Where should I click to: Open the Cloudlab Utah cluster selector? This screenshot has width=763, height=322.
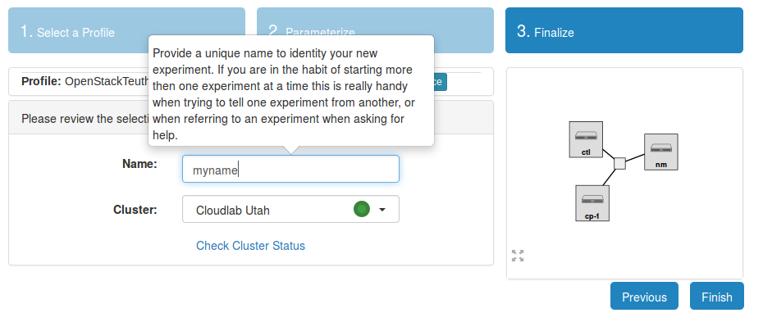(x=290, y=209)
